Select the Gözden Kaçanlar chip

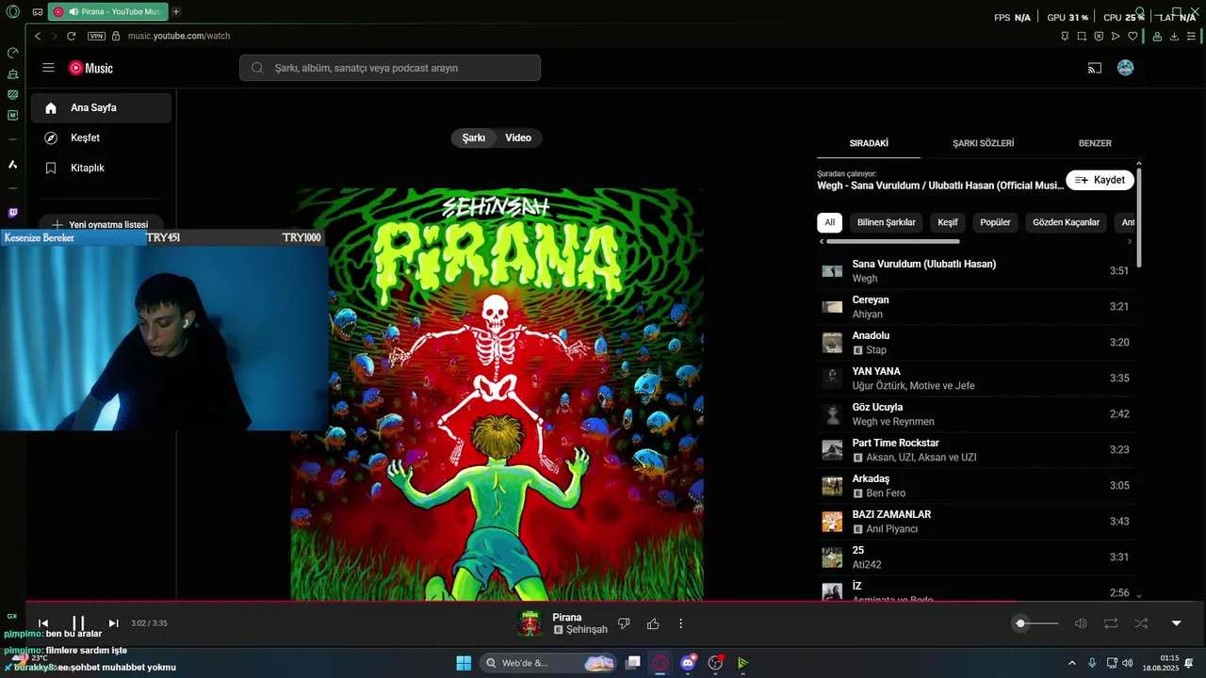pos(1066,222)
